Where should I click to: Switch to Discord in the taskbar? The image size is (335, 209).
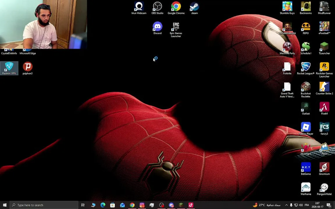click(x=171, y=205)
